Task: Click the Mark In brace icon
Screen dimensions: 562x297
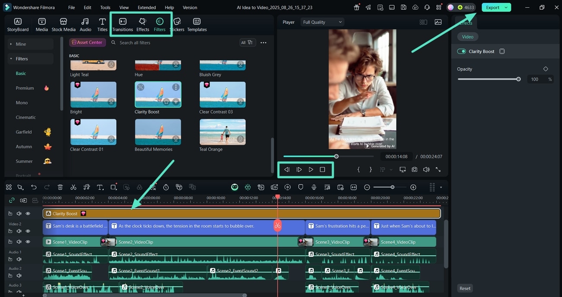Action: [358, 169]
